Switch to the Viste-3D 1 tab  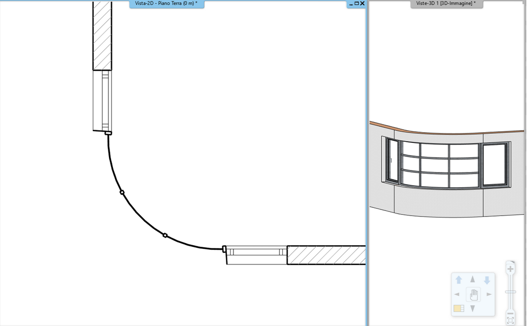pyautogui.click(x=446, y=4)
